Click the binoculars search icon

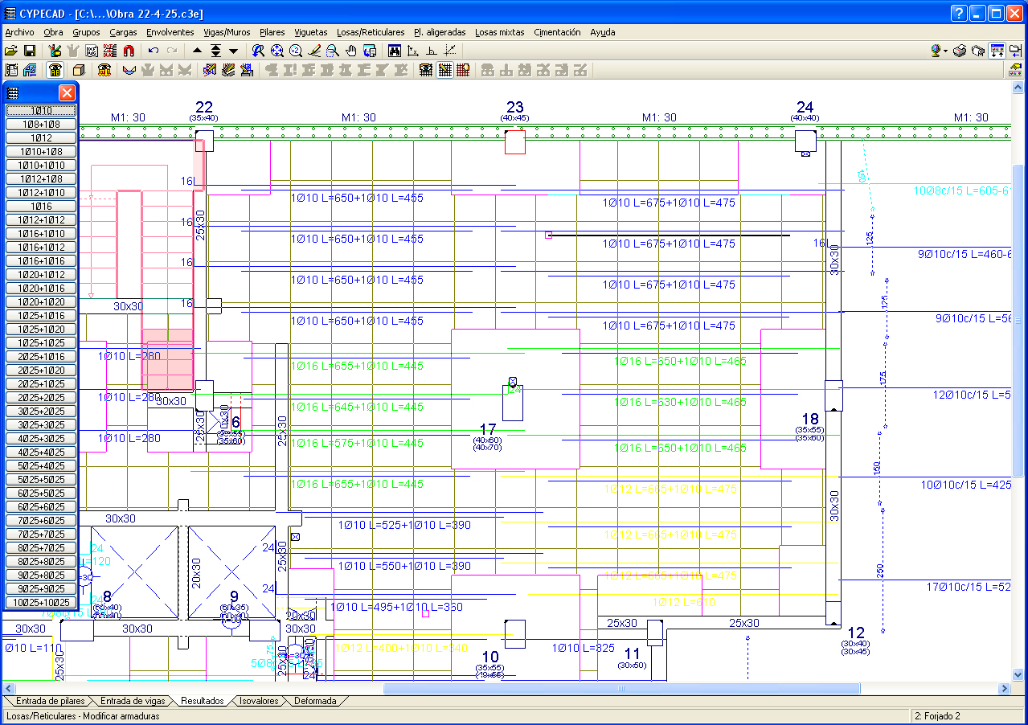(395, 51)
